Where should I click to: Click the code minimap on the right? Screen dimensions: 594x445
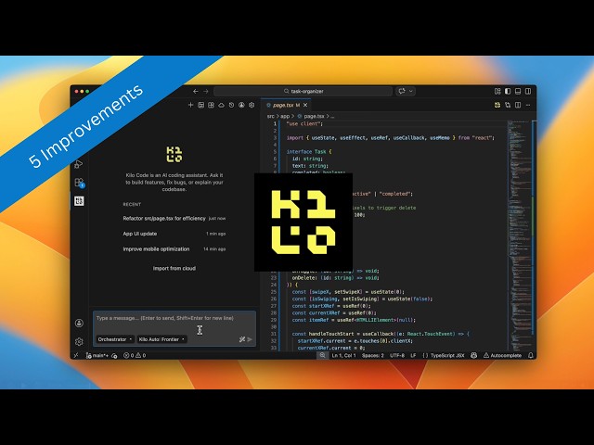519,235
